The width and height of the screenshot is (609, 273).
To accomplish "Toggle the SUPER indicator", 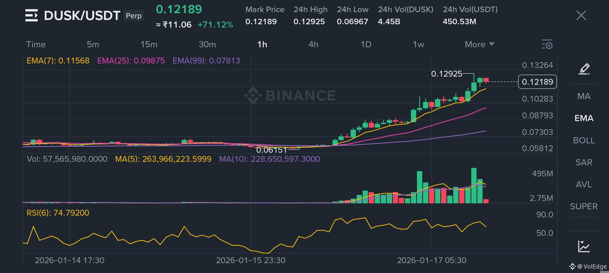I will click(584, 206).
